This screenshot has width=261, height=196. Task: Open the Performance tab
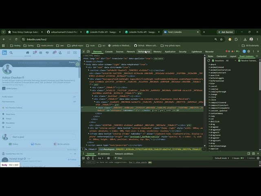tap(144, 52)
